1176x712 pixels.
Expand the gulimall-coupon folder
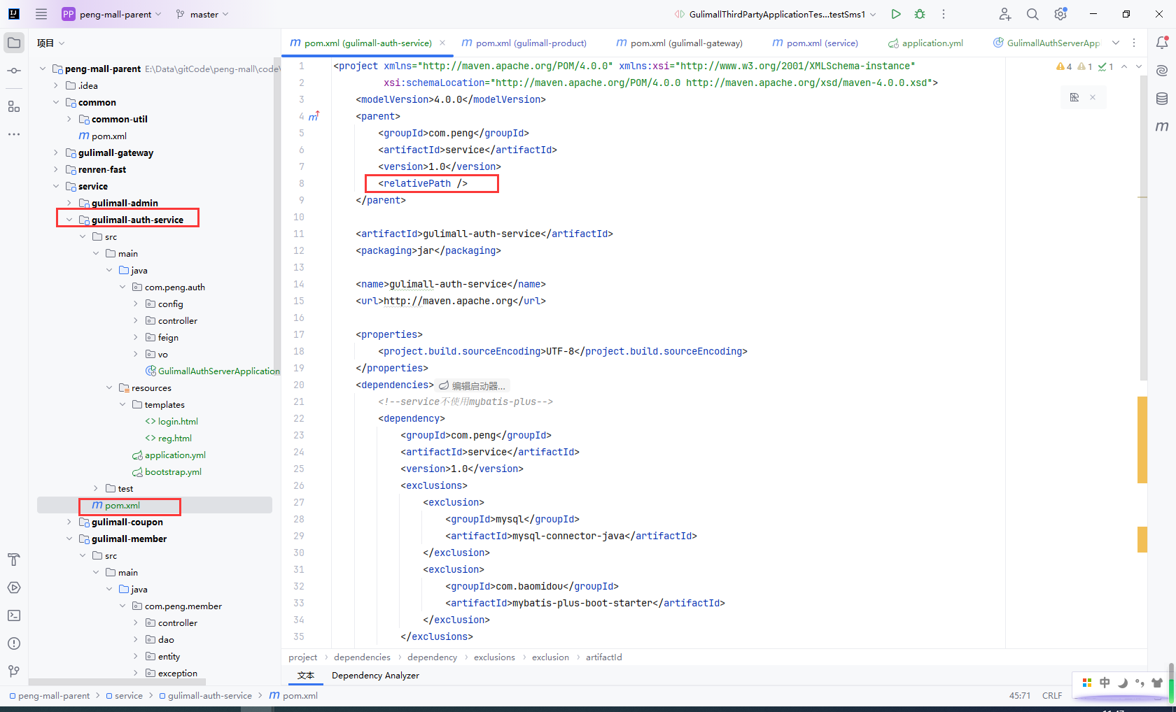pos(69,522)
